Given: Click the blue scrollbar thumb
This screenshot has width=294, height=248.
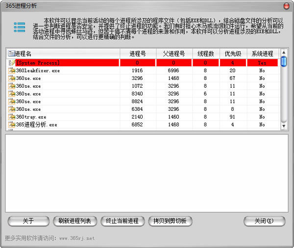Looking at the screenshot, I should [x=284, y=62].
